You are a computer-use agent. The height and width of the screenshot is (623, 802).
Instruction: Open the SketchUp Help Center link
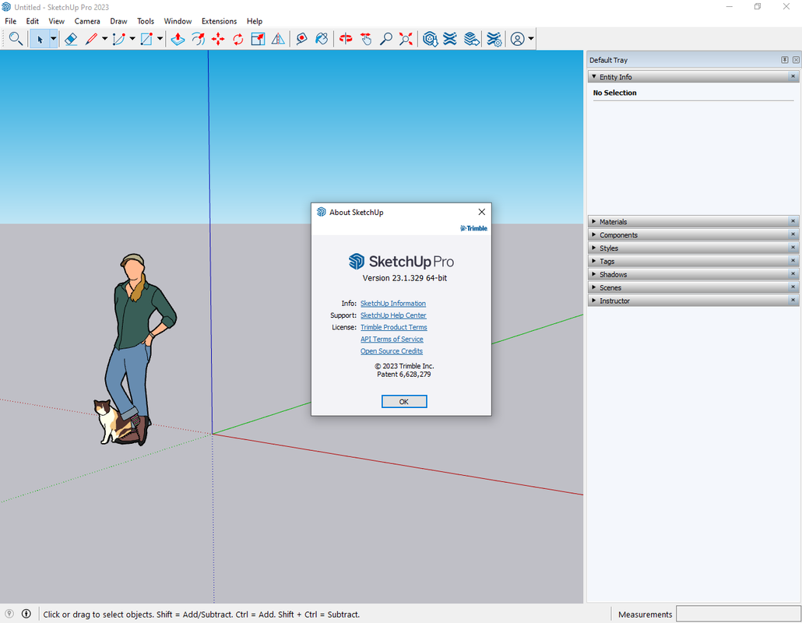[x=392, y=315]
